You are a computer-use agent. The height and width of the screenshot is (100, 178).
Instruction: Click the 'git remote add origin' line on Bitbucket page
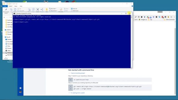(x=108, y=86)
